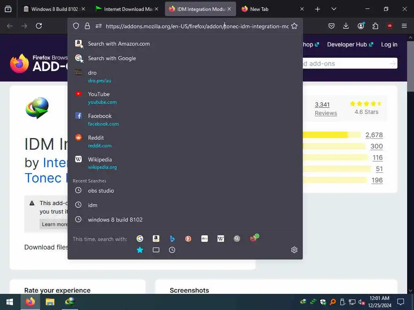The height and width of the screenshot is (310, 414).
Task: Click the muted volume tray icon
Action: click(361, 302)
